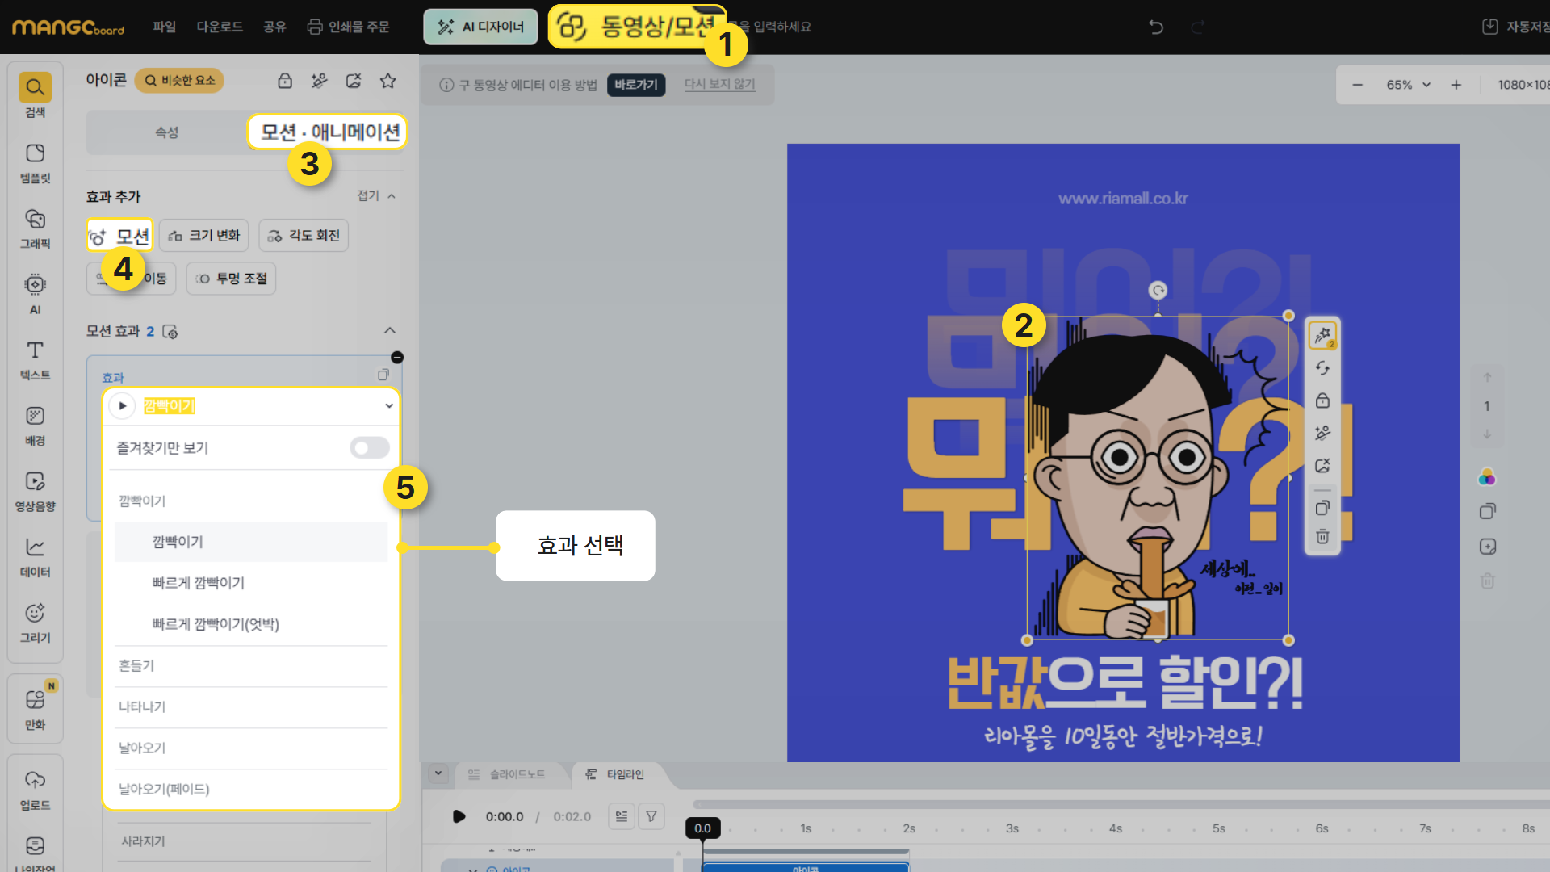Click the funnel filter icon in timeline

[x=651, y=816]
